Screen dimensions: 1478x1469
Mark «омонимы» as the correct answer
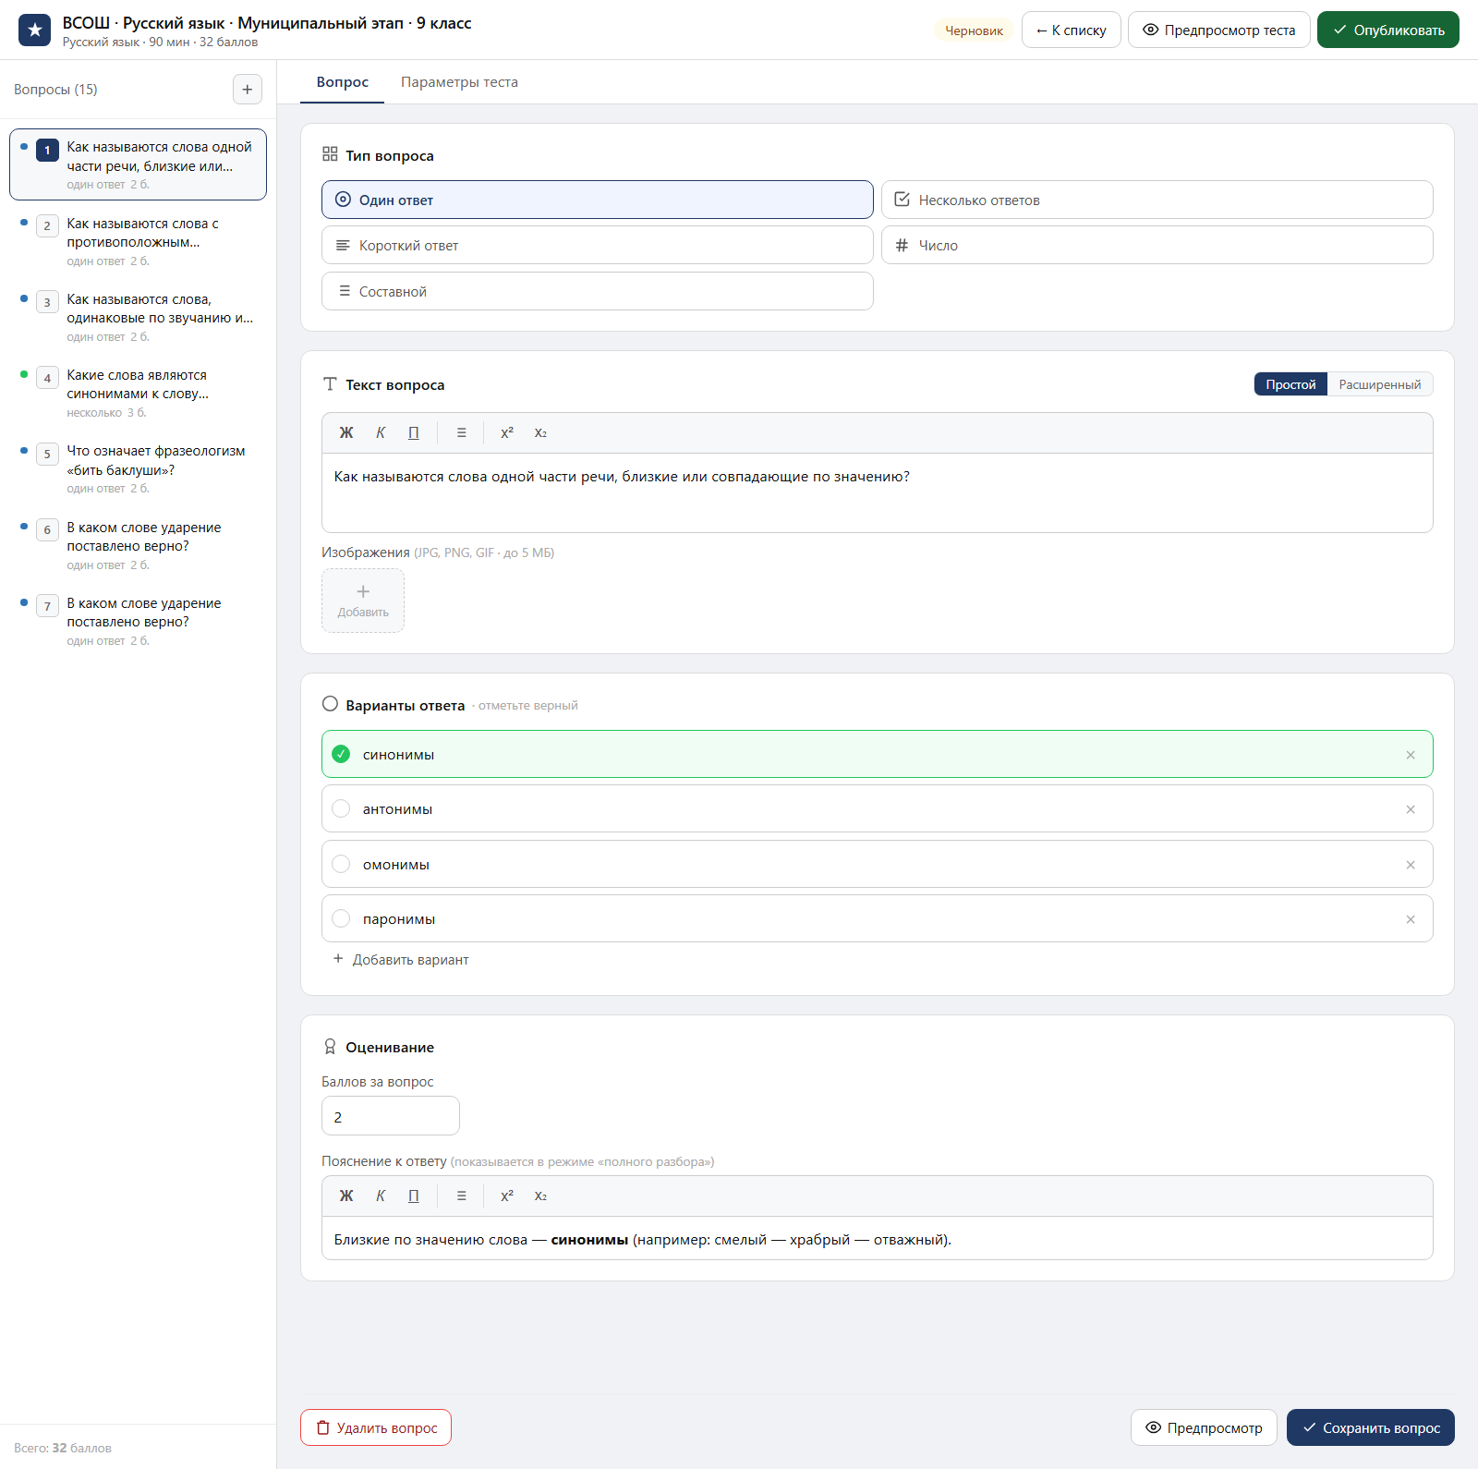341,864
